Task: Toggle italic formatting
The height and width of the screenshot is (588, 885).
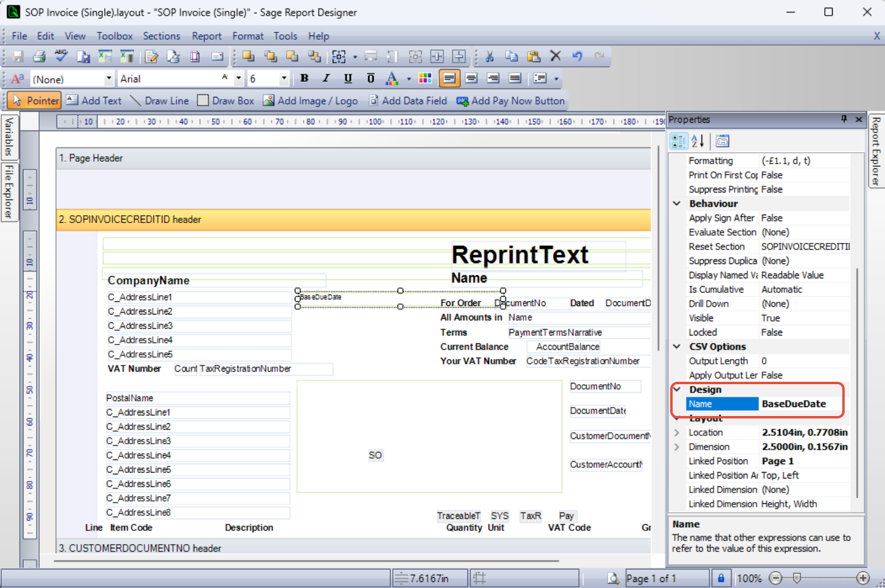Action: tap(326, 78)
